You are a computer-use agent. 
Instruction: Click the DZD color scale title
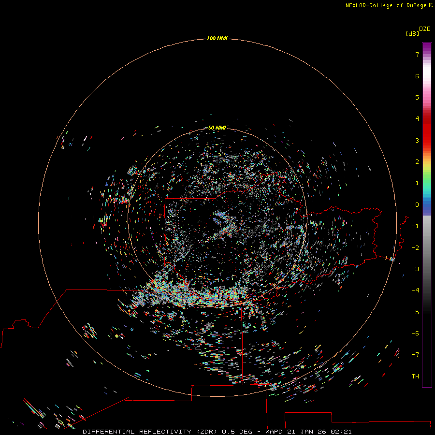click(425, 29)
